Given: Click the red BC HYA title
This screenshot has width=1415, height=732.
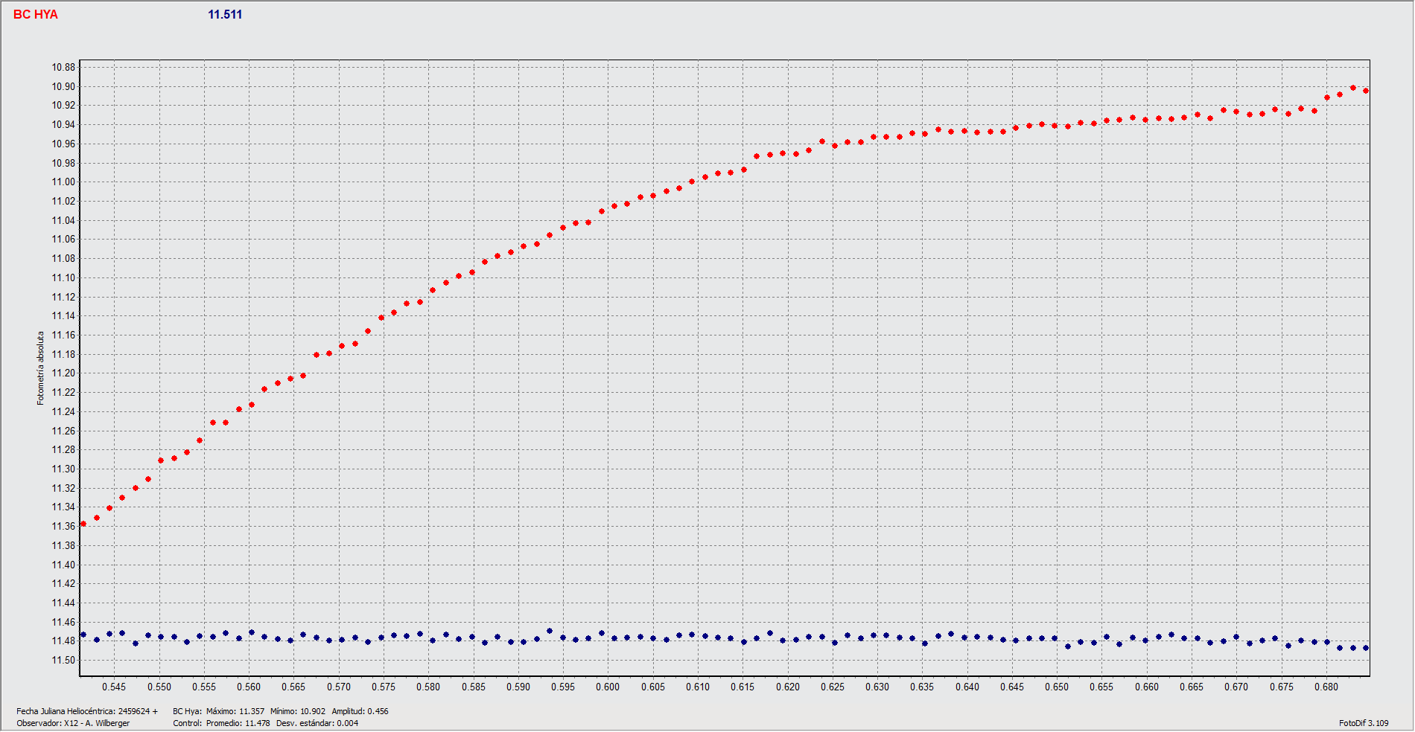Looking at the screenshot, I should coord(35,15).
